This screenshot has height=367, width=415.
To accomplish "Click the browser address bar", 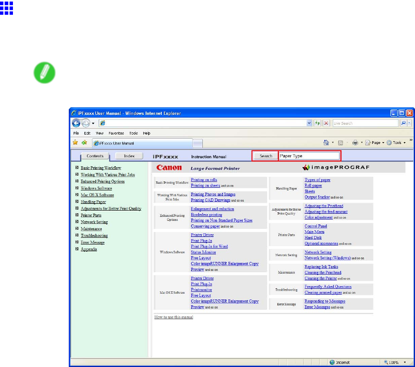I will tap(203, 123).
